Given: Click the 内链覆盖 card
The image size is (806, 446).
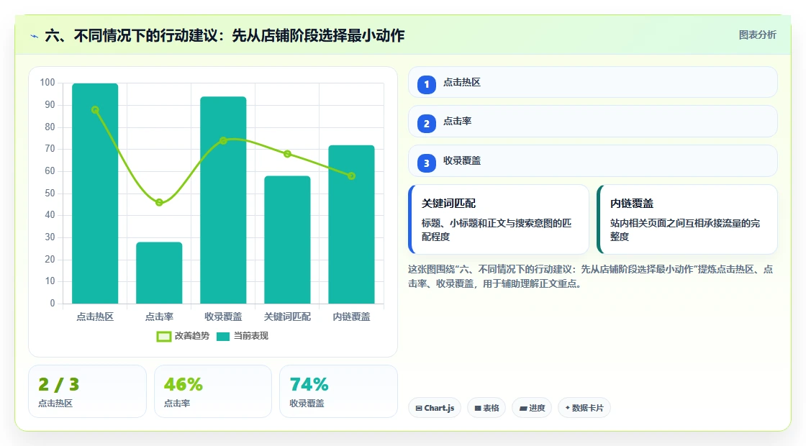Looking at the screenshot, I should [687, 219].
